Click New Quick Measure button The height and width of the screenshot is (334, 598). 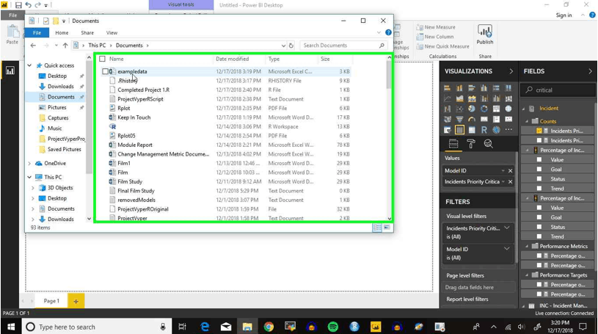(x=442, y=46)
